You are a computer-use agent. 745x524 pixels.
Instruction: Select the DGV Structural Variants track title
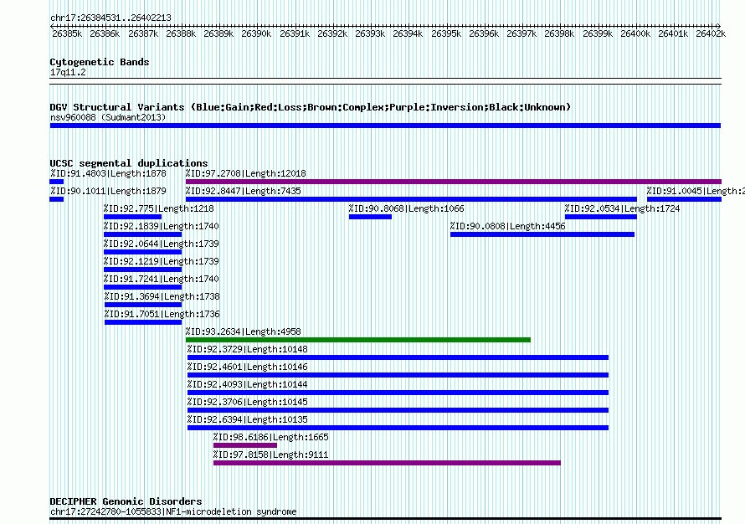[311, 107]
